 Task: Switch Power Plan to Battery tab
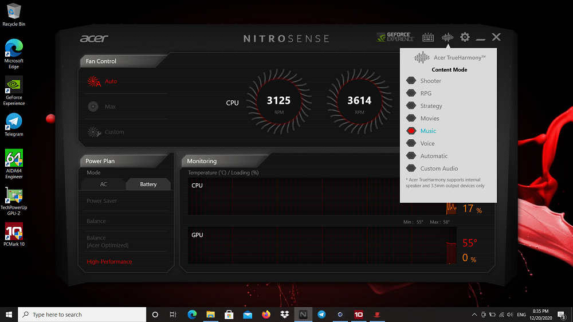click(148, 184)
